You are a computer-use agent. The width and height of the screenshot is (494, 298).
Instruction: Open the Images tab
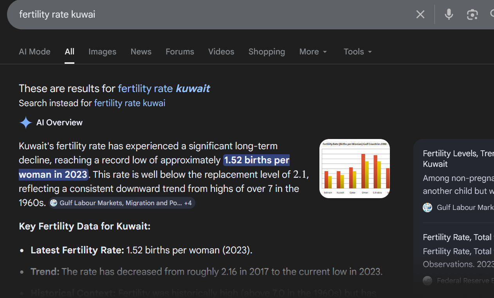[102, 52]
